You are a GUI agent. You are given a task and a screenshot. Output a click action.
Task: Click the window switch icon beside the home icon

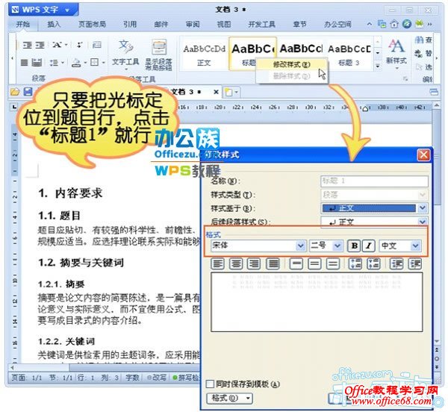click(x=382, y=25)
